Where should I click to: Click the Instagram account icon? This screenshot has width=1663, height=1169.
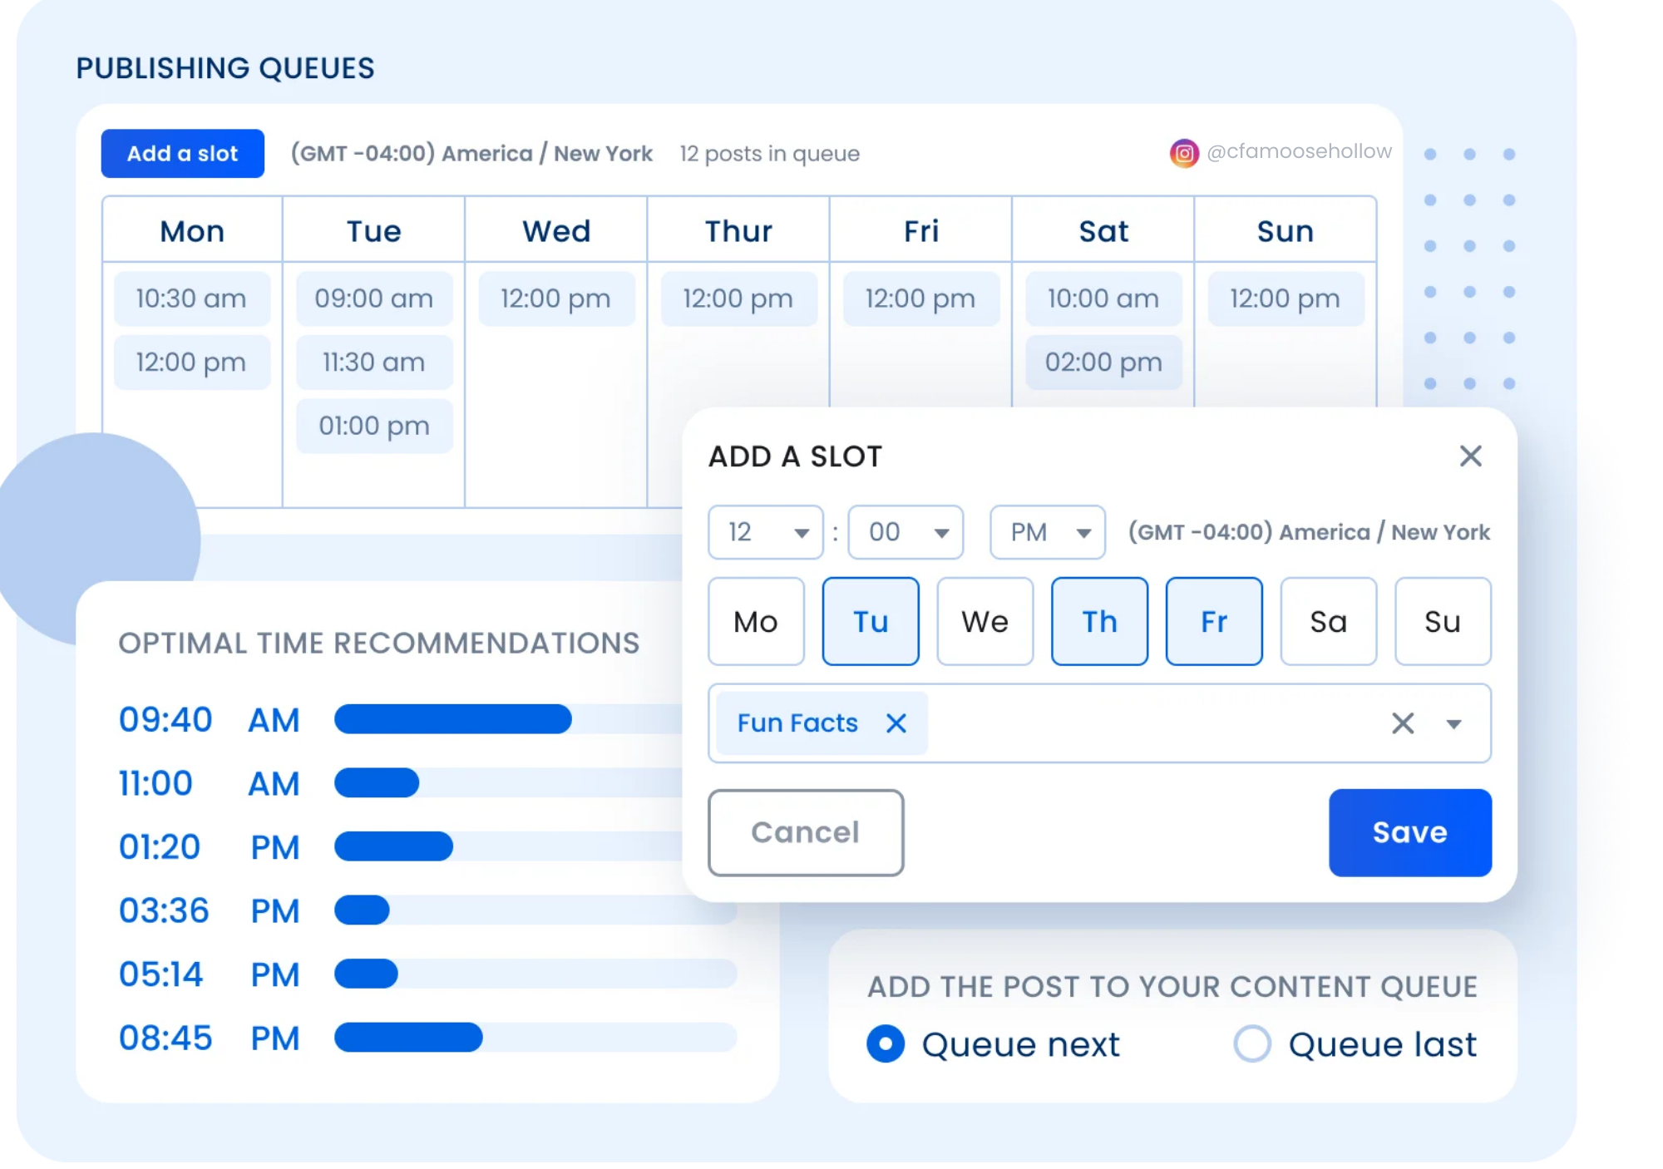[x=1184, y=153]
